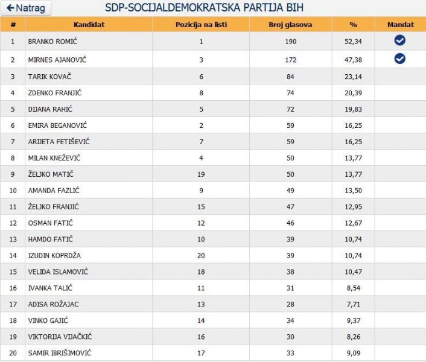This screenshot has height=362, width=426.
Task: Select candidate ZDENKO FRANJIĆ
Action: click(55, 93)
